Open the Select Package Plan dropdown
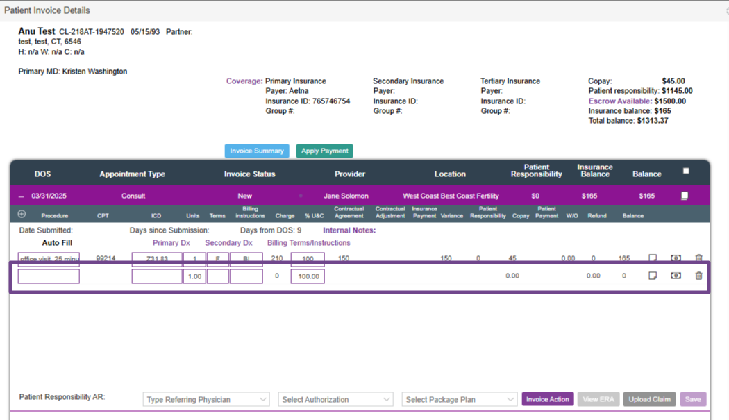The height and width of the screenshot is (420, 729). [x=460, y=399]
